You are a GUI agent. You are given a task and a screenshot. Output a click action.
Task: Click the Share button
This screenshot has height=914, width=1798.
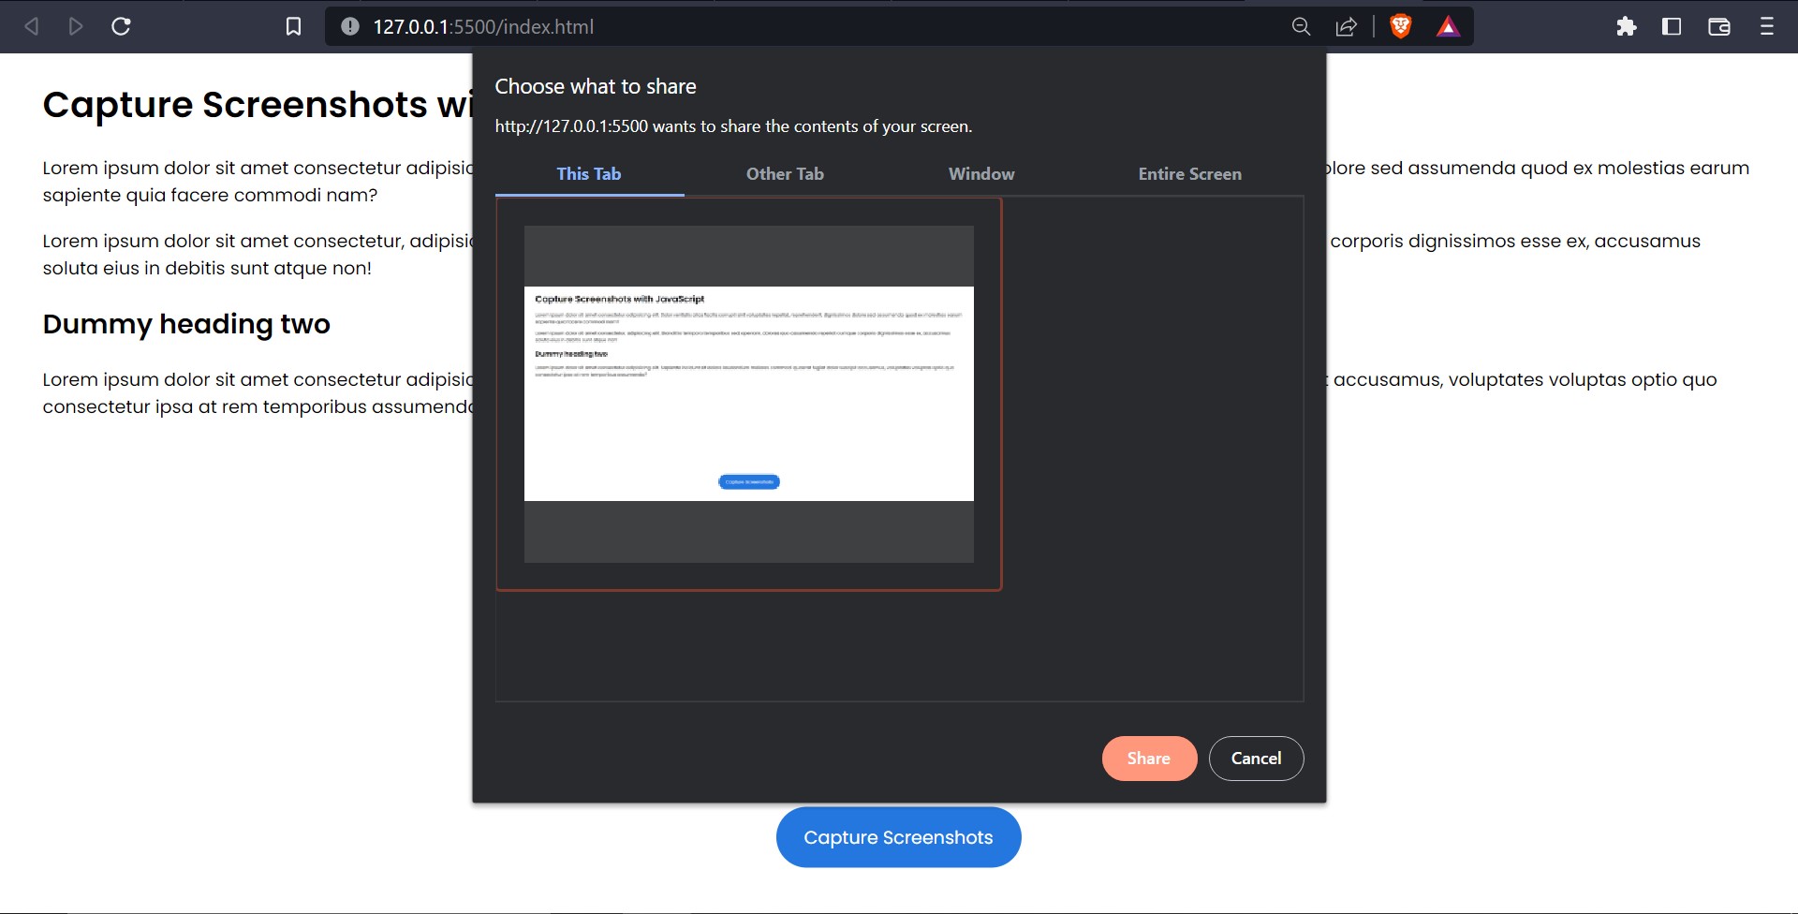[x=1149, y=758]
